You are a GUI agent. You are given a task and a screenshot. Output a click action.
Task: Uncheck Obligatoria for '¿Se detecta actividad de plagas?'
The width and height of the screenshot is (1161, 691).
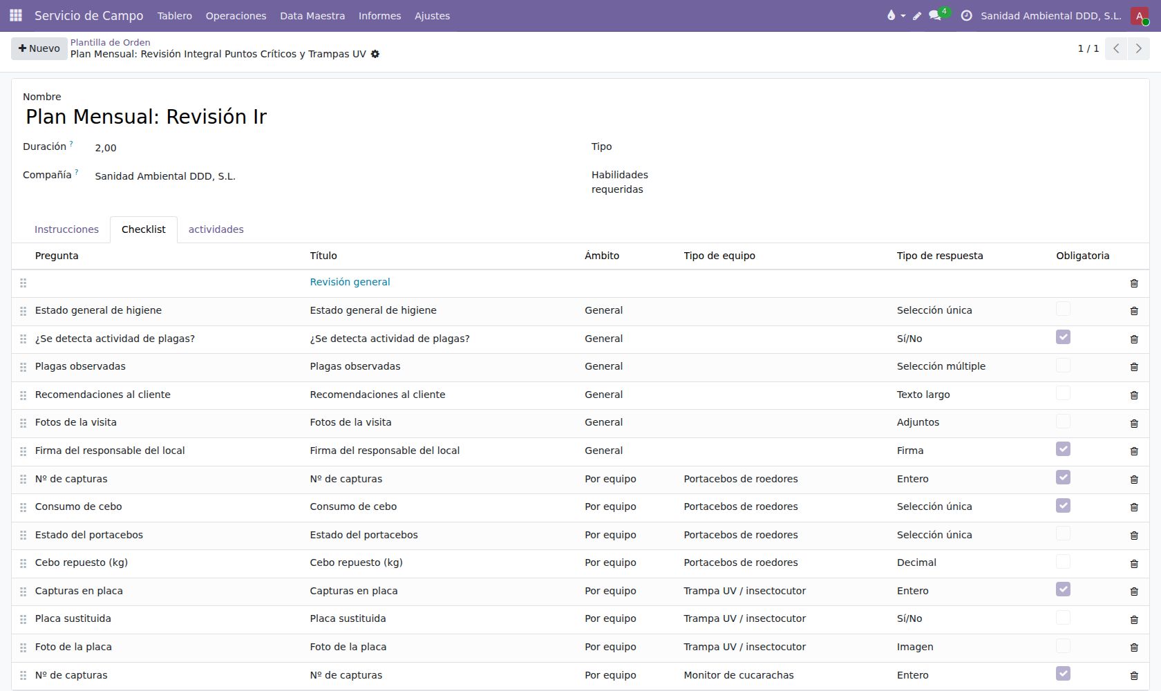tap(1063, 337)
